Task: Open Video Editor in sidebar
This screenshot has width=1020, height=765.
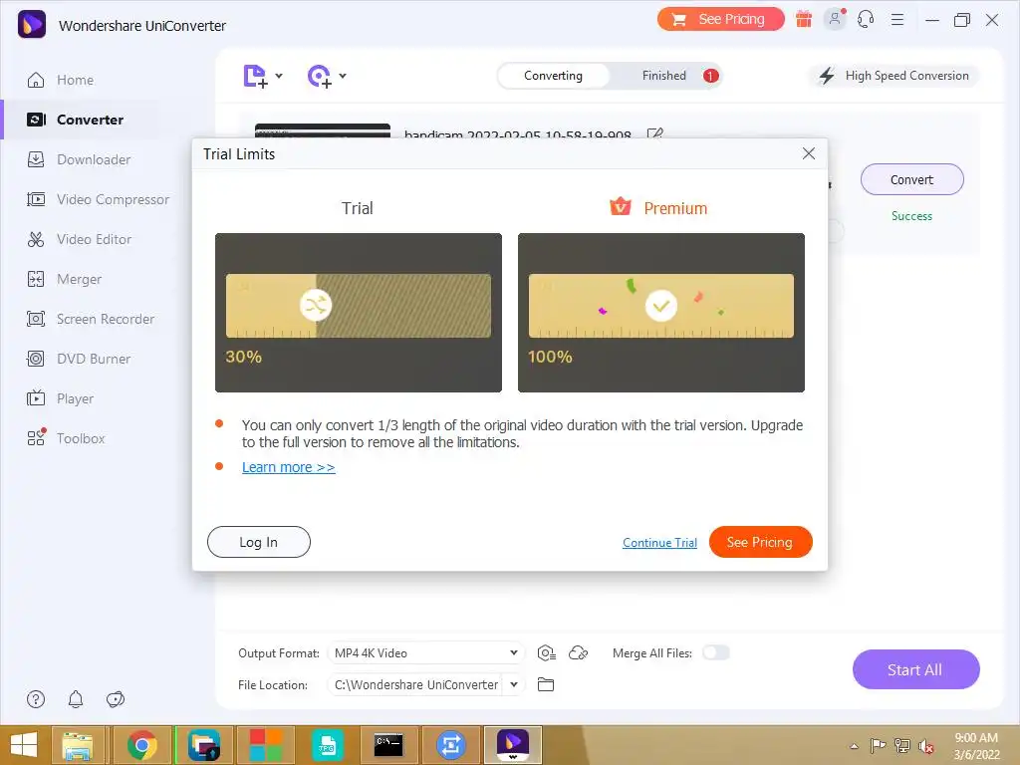Action: (94, 239)
